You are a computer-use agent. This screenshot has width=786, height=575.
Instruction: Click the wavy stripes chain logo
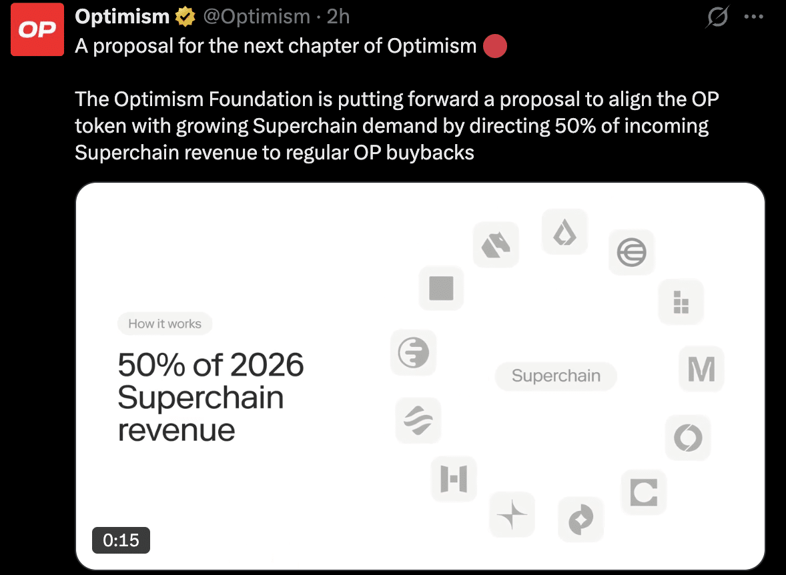(418, 420)
